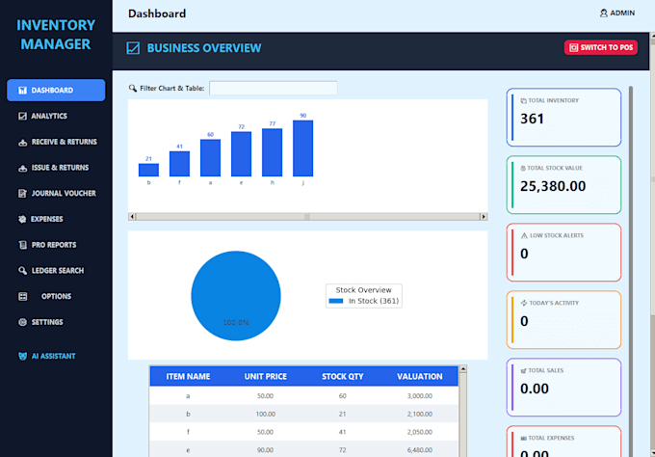Click the unit price cell 100.00
This screenshot has width=655, height=457.
click(x=265, y=414)
